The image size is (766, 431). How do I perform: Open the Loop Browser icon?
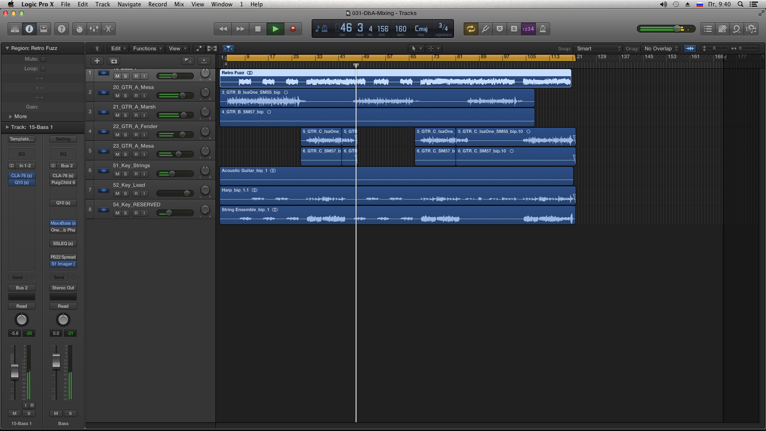click(x=737, y=29)
